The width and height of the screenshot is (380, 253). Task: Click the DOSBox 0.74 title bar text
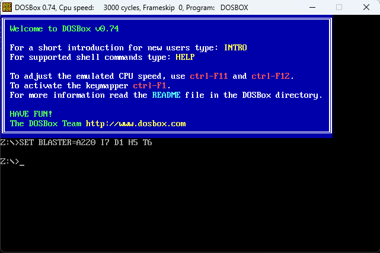point(36,8)
